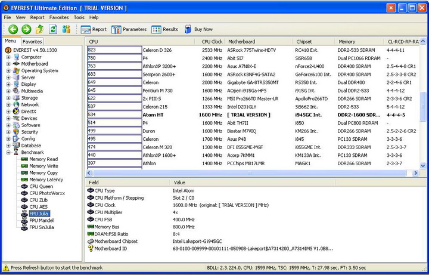Open the FPU Mandel benchmark
429x275 pixels.
click(x=41, y=221)
